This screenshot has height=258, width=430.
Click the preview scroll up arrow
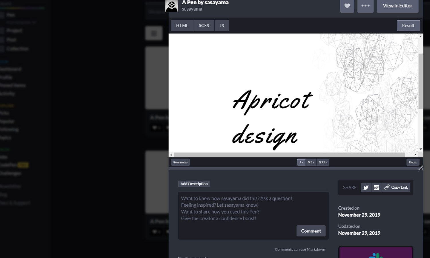(421, 36)
